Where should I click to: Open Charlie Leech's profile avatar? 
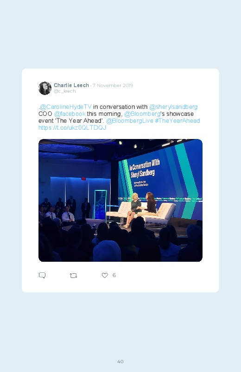point(45,88)
